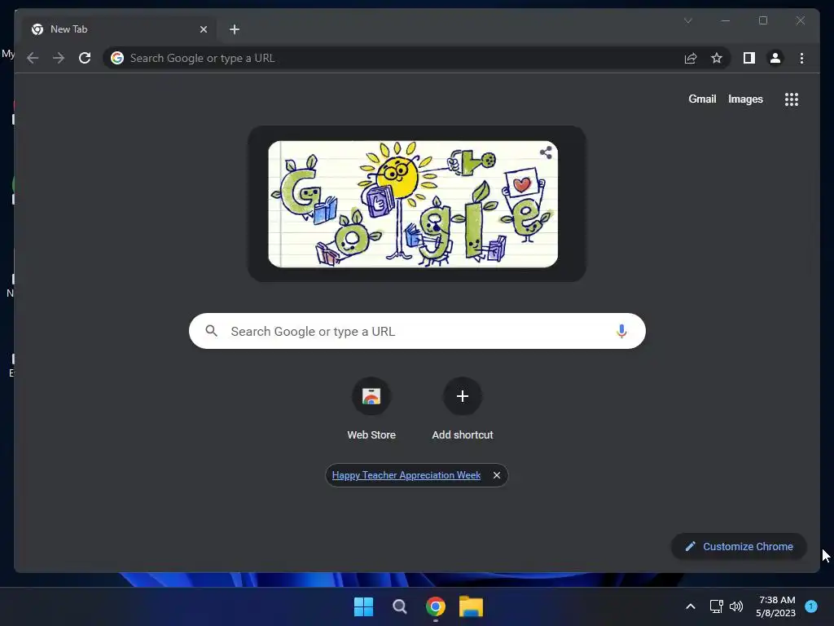Open Customize Chrome
834x626 pixels.
[x=739, y=547]
